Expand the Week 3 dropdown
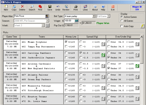 click(43, 25)
